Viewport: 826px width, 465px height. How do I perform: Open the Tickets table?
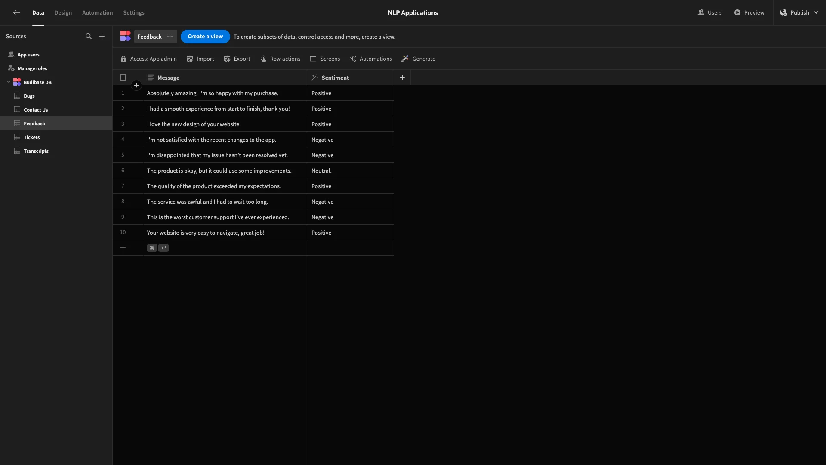tap(32, 137)
